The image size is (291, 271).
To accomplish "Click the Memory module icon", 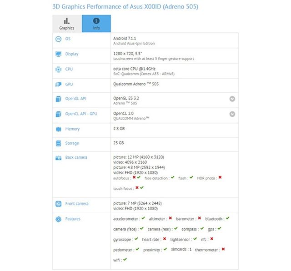I will (x=59, y=129).
